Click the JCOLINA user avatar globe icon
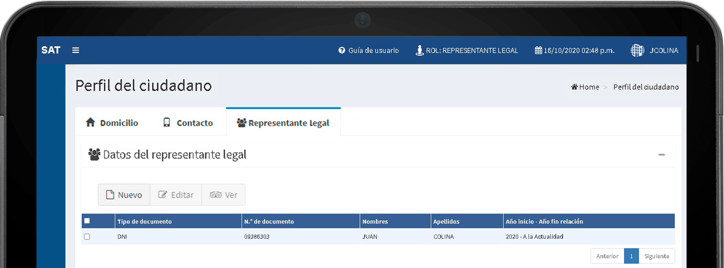Viewport: 724px width, 268px height. click(x=638, y=50)
